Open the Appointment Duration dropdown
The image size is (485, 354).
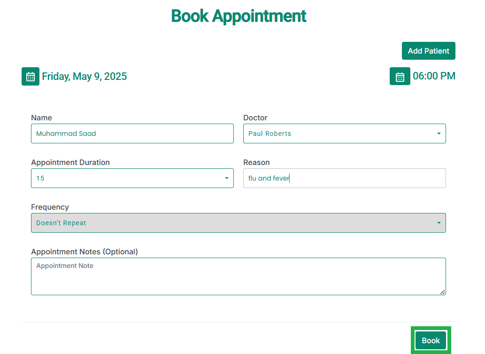[132, 178]
